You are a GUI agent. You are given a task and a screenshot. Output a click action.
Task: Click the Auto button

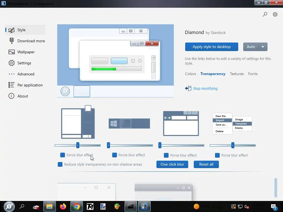(251, 47)
